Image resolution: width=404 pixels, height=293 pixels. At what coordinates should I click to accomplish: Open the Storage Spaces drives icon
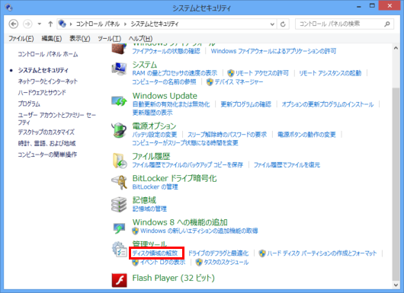[119, 205]
